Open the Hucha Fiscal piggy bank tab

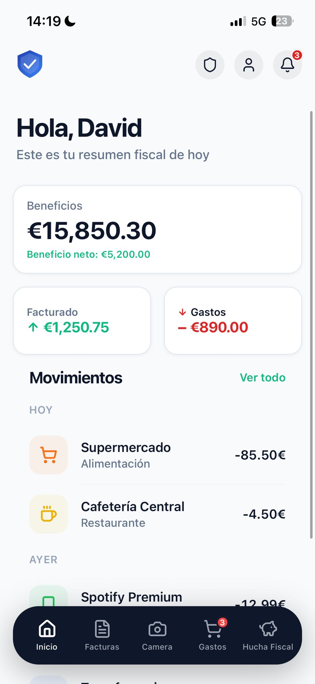pyautogui.click(x=268, y=635)
